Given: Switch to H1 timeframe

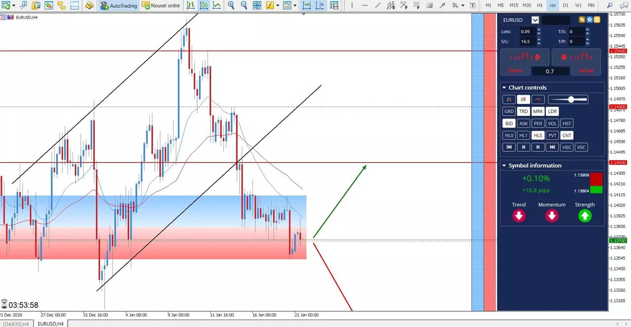Looking at the screenshot, I should 540,5.
